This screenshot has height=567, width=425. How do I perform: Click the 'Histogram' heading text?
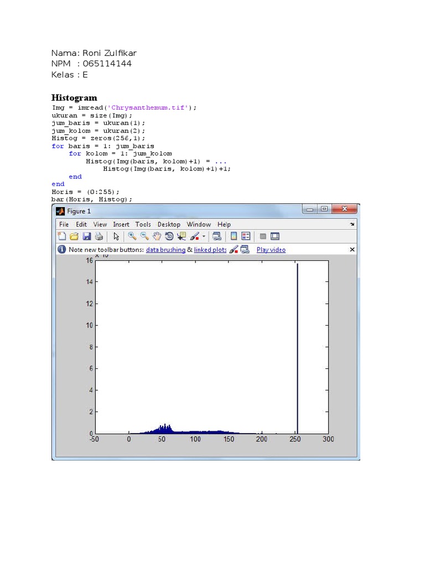pos(74,97)
